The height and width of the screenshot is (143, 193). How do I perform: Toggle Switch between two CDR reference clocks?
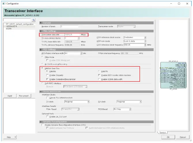pyautogui.click(x=87, y=128)
